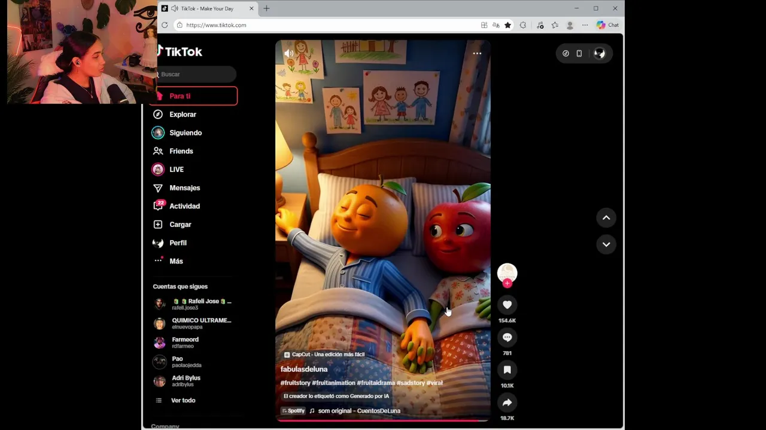Click the TikTok logo
766x430 pixels.
coord(180,52)
